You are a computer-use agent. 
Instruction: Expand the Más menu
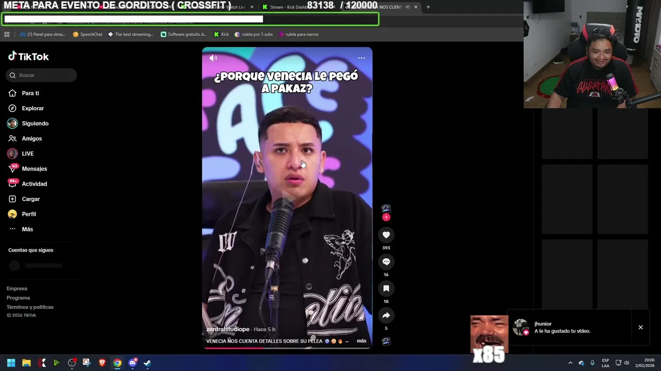[27, 229]
